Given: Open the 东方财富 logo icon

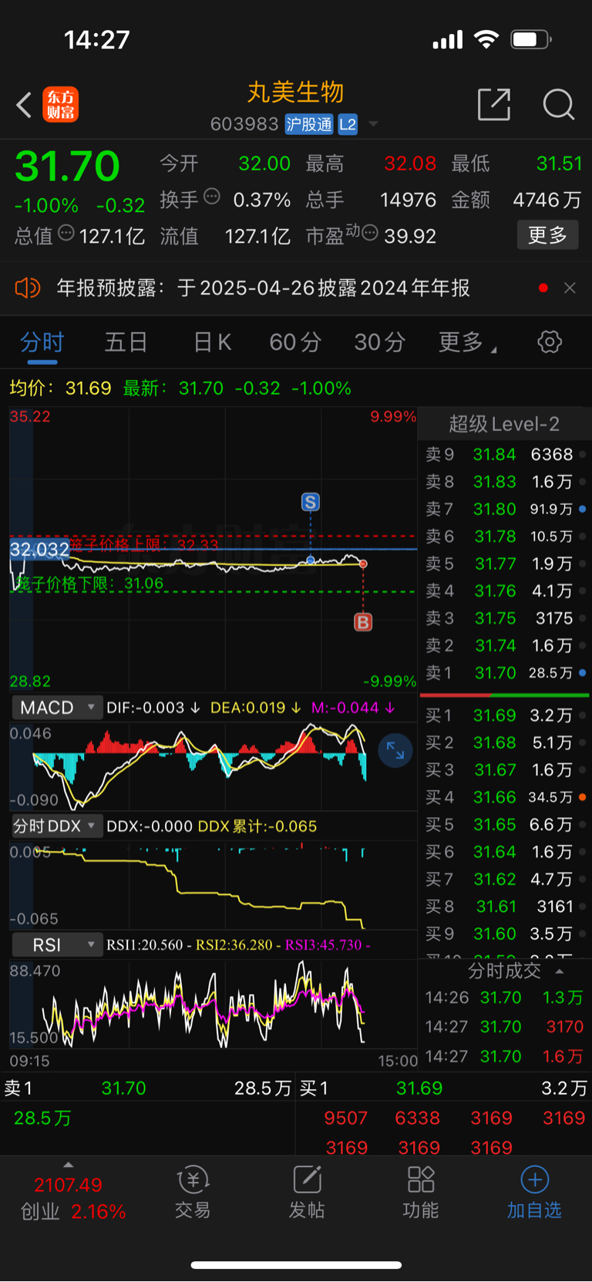Looking at the screenshot, I should 60,105.
